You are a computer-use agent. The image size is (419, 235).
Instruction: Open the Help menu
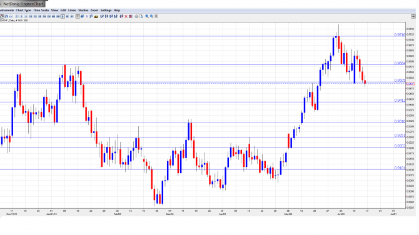(x=117, y=10)
